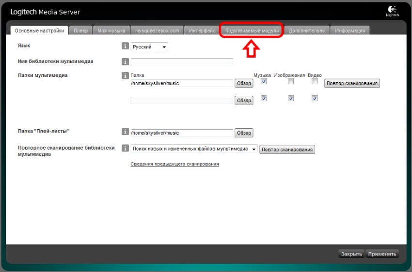Click info icon for Повторное сканирование библиотеки
The height and width of the screenshot is (272, 412).
[x=125, y=148]
